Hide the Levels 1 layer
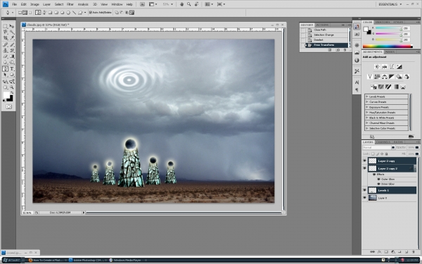Screen dimensions: 422x264 click(x=364, y=190)
